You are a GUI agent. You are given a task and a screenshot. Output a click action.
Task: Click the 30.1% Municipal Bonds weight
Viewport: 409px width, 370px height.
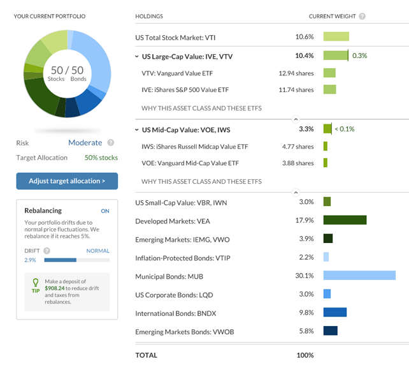pos(305,276)
